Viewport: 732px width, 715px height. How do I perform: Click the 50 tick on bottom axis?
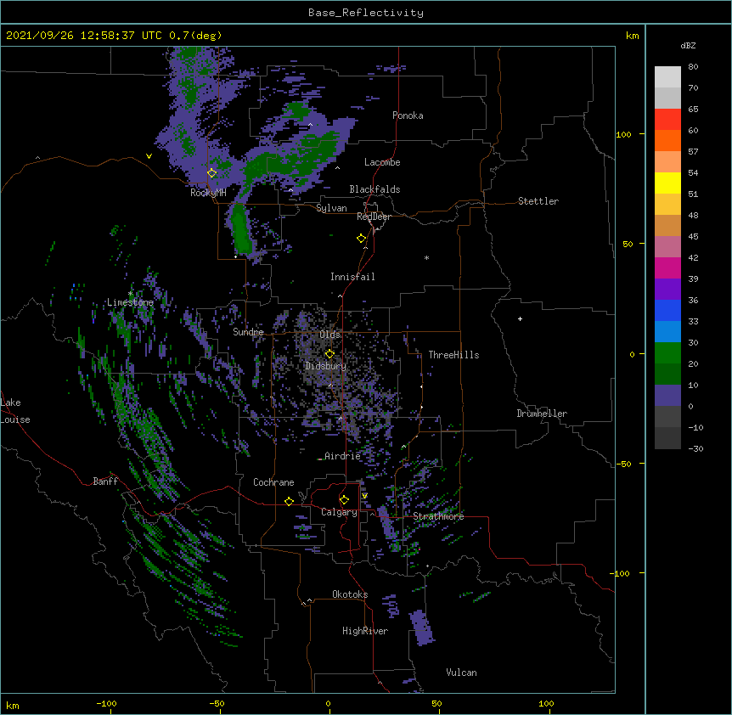(436, 704)
